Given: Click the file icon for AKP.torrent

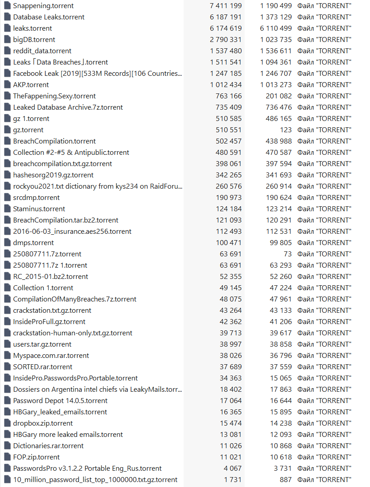Looking at the screenshot, I should point(8,85).
